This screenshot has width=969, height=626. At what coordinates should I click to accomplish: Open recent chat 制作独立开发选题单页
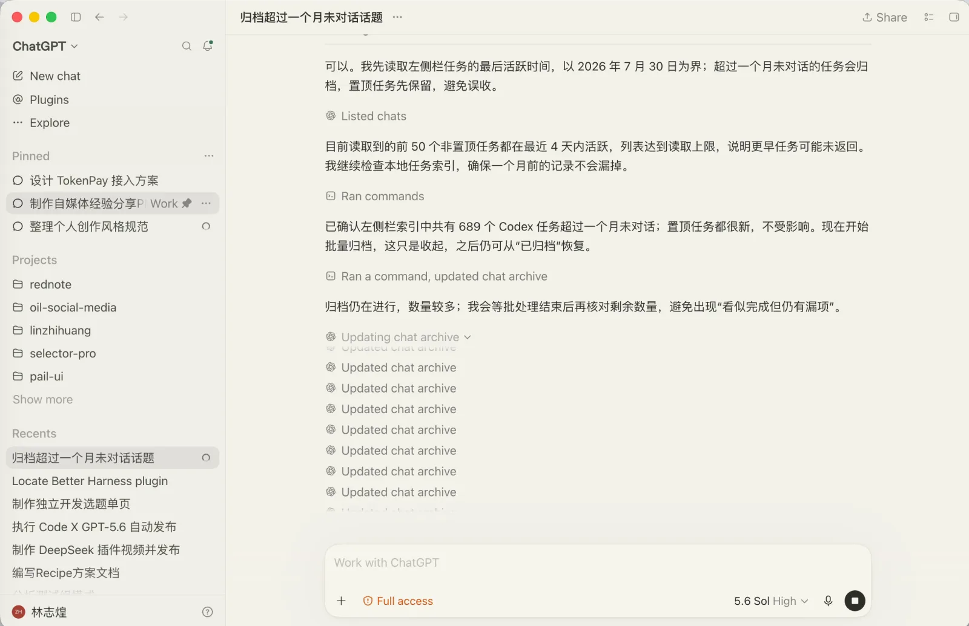point(113,504)
